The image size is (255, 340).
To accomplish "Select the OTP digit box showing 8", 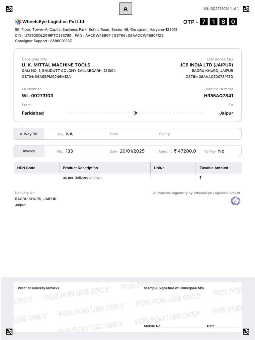I will tap(223, 22).
